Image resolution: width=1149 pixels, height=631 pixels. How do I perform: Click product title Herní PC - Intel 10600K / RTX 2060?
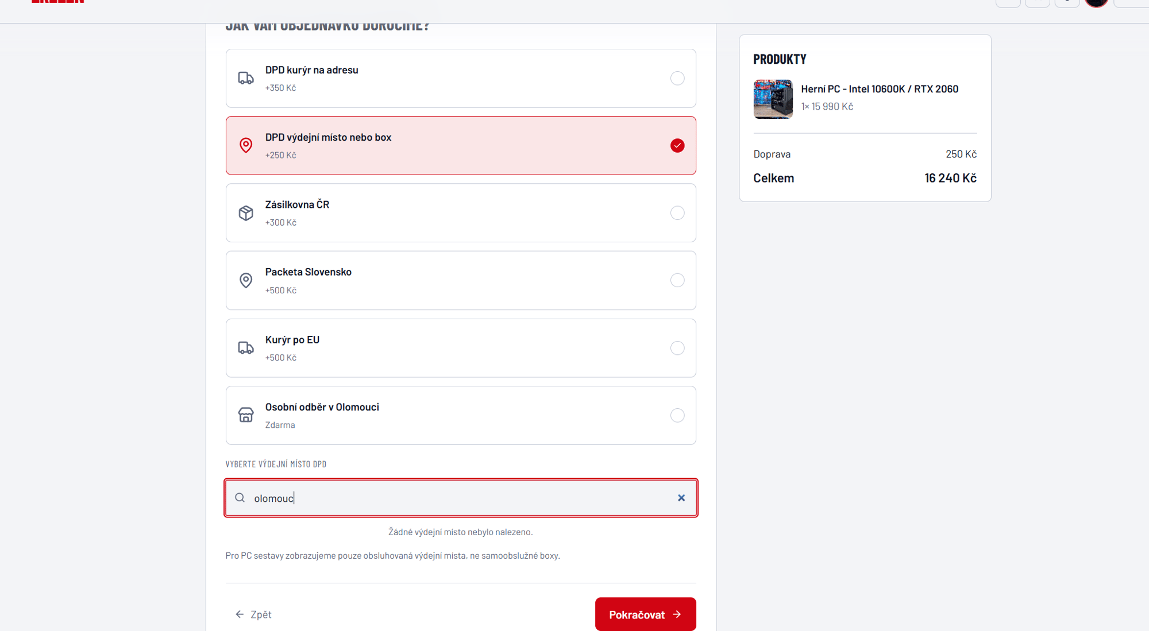(880, 89)
